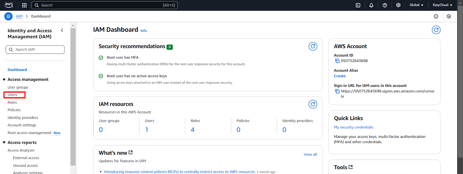
Task: Copy the Account ID 050752643698
Action: pos(337,61)
